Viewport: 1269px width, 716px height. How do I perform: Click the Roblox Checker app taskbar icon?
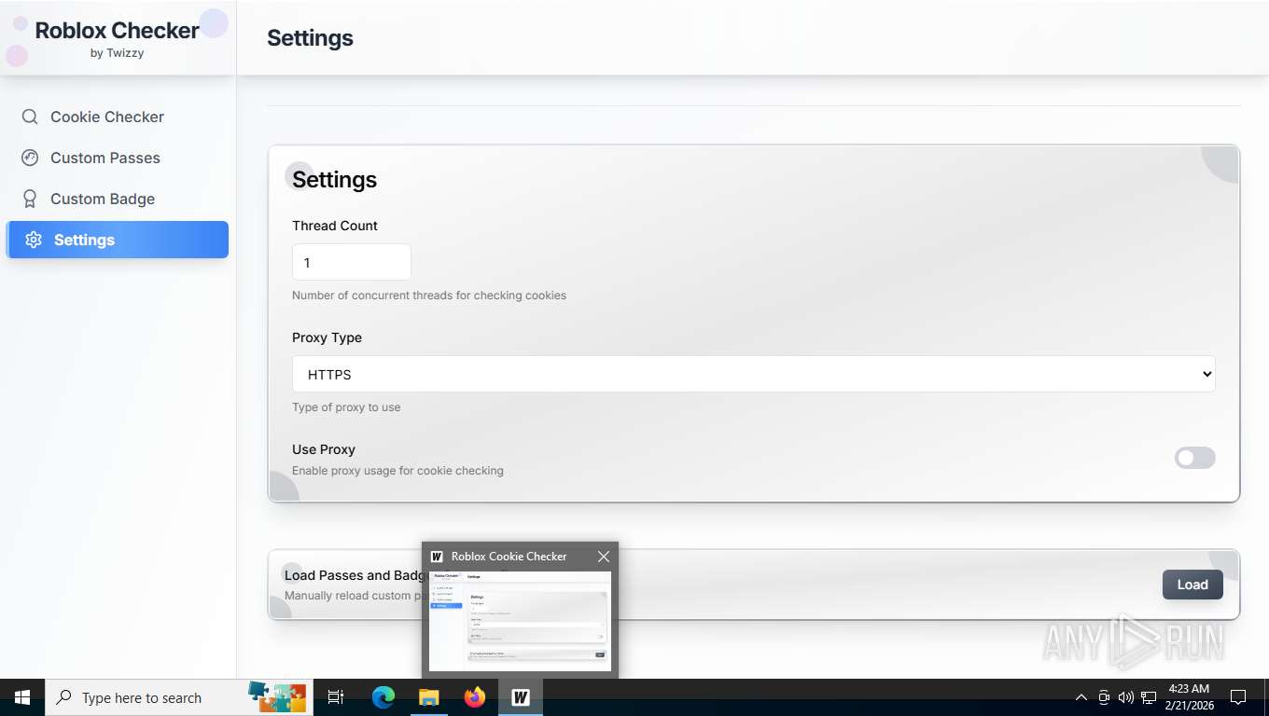521,697
